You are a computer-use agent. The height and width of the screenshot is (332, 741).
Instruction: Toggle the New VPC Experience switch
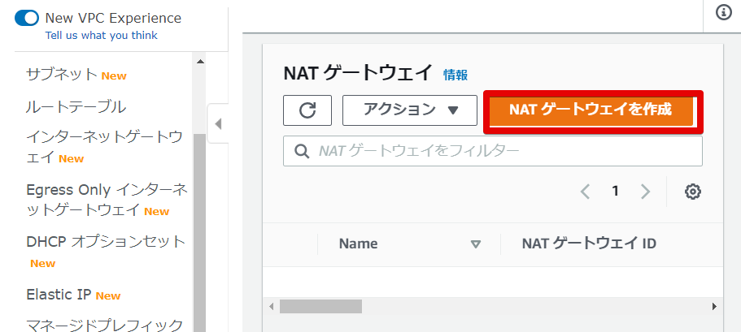point(27,19)
